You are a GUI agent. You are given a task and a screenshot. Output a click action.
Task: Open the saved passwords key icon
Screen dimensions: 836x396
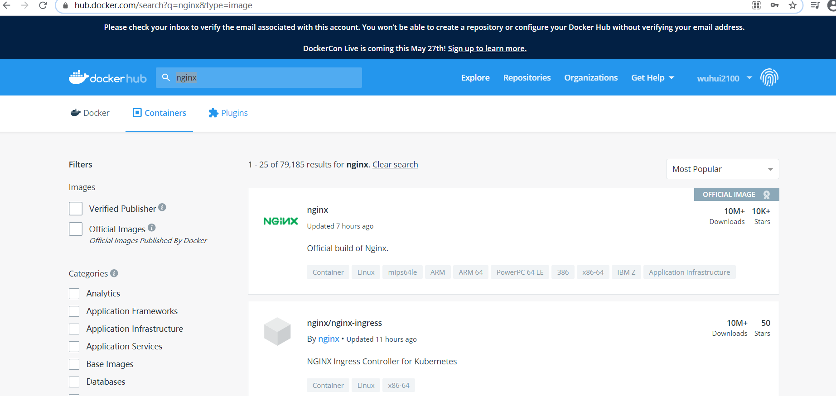click(774, 5)
